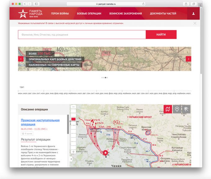Click the crossed circle marker near Wrocław

pos(148,133)
